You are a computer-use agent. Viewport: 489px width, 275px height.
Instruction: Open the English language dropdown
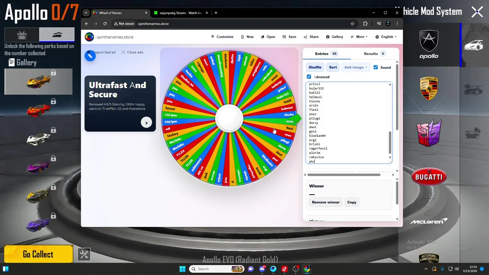pos(386,37)
